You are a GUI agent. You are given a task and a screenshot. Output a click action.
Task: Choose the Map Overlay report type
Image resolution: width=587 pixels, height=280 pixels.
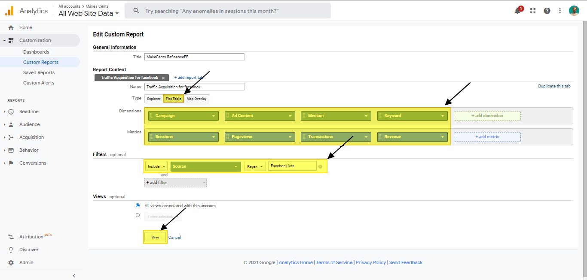[196, 99]
